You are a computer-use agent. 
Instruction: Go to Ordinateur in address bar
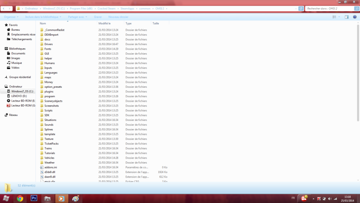coord(31,8)
